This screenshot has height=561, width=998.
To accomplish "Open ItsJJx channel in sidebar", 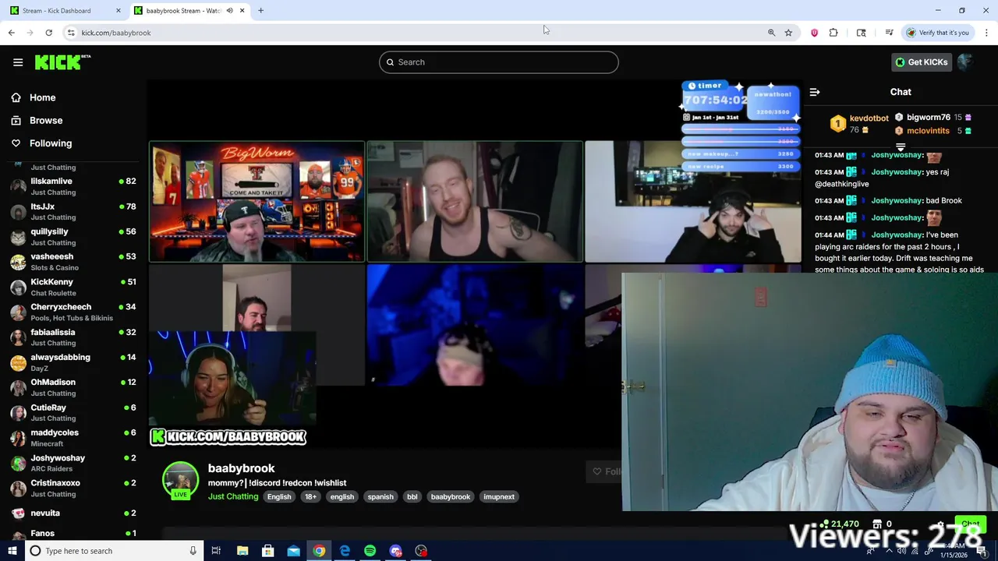I will coord(73,211).
